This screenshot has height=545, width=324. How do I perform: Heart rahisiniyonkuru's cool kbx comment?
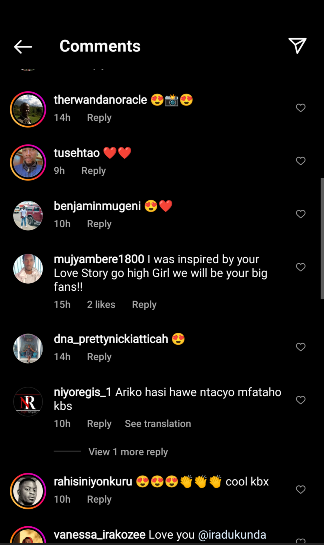pos(301,489)
